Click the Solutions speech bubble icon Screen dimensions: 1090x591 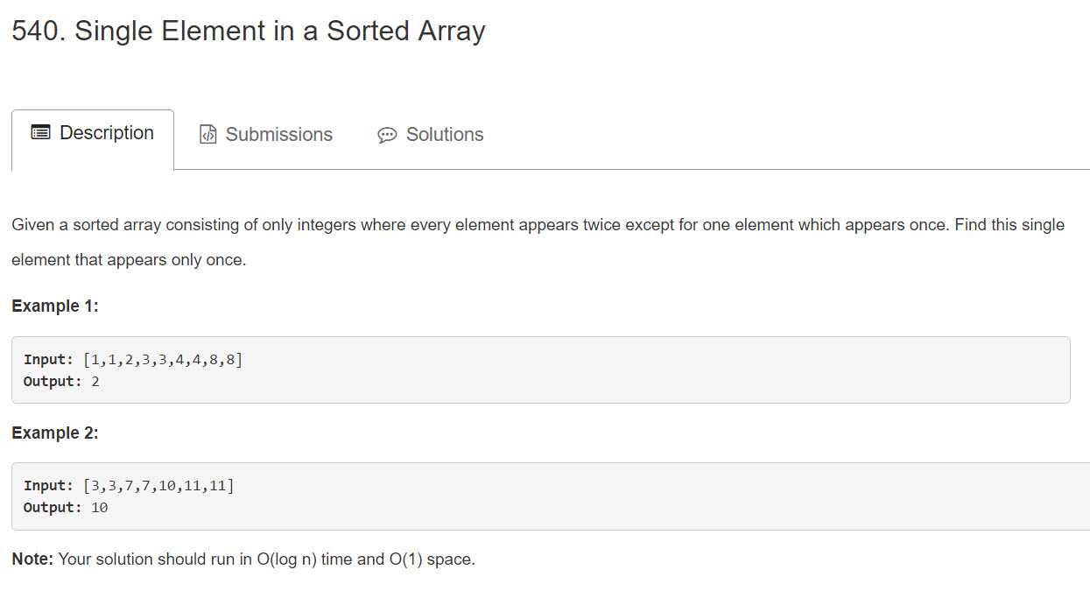coord(387,135)
